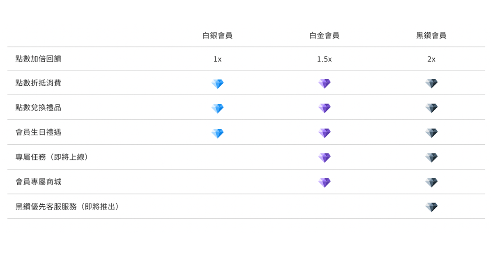Viewport: 493px width, 260px height.
Task: Click blue diamond in 會員生日禮遇 row
Action: pos(217,133)
